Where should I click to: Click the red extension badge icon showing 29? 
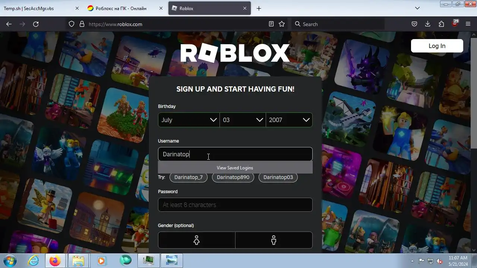(455, 23)
